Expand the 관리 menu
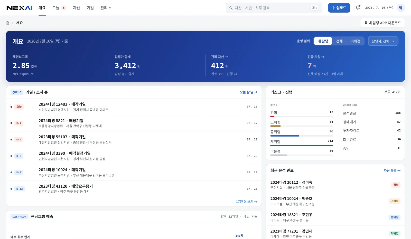 tap(106, 8)
